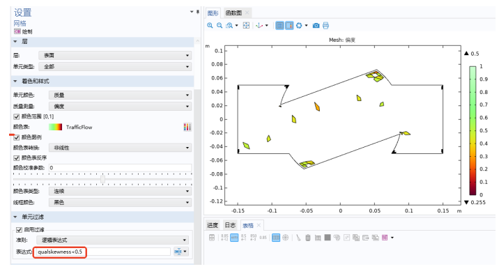Open the 准则 logical expression dropdown
Viewport: 499px width, 269px height.
point(112,240)
